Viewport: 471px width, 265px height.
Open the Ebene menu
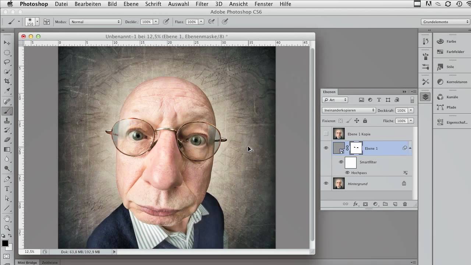[x=131, y=4]
